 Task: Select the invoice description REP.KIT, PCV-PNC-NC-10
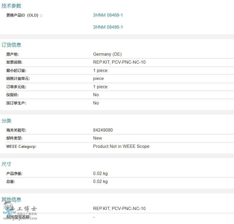(x=119, y=62)
